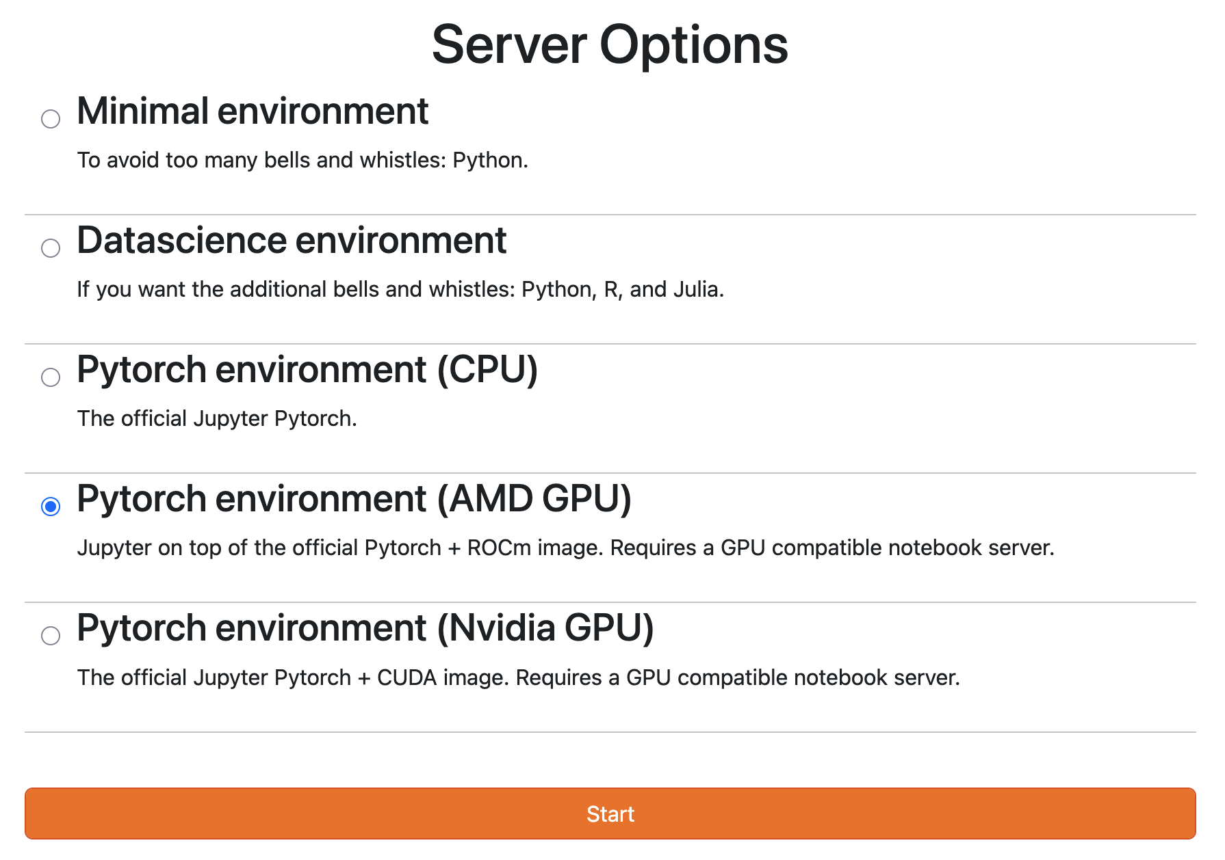1225x860 pixels.
Task: Click the 'Pytorch environment (AMD GPU)' heading
Action: (354, 499)
